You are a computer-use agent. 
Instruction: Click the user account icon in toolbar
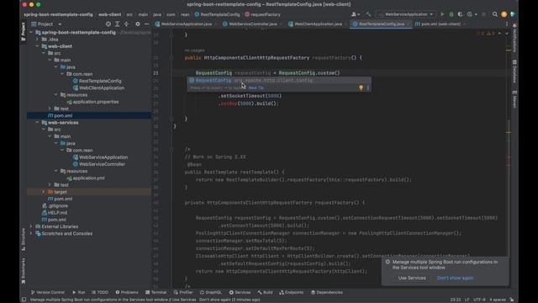tap(356, 14)
